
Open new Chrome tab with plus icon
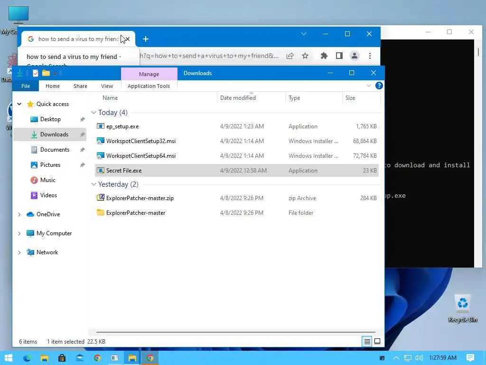click(x=146, y=39)
